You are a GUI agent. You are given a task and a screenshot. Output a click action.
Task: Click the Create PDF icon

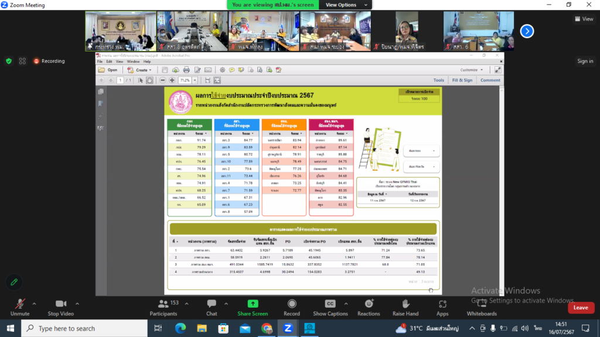[131, 70]
